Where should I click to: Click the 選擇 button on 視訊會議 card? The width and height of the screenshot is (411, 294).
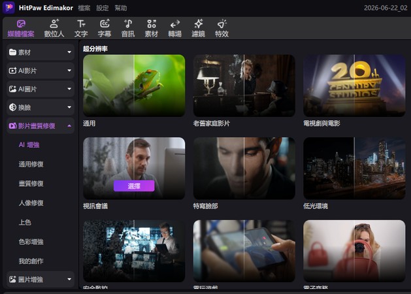[x=134, y=186]
